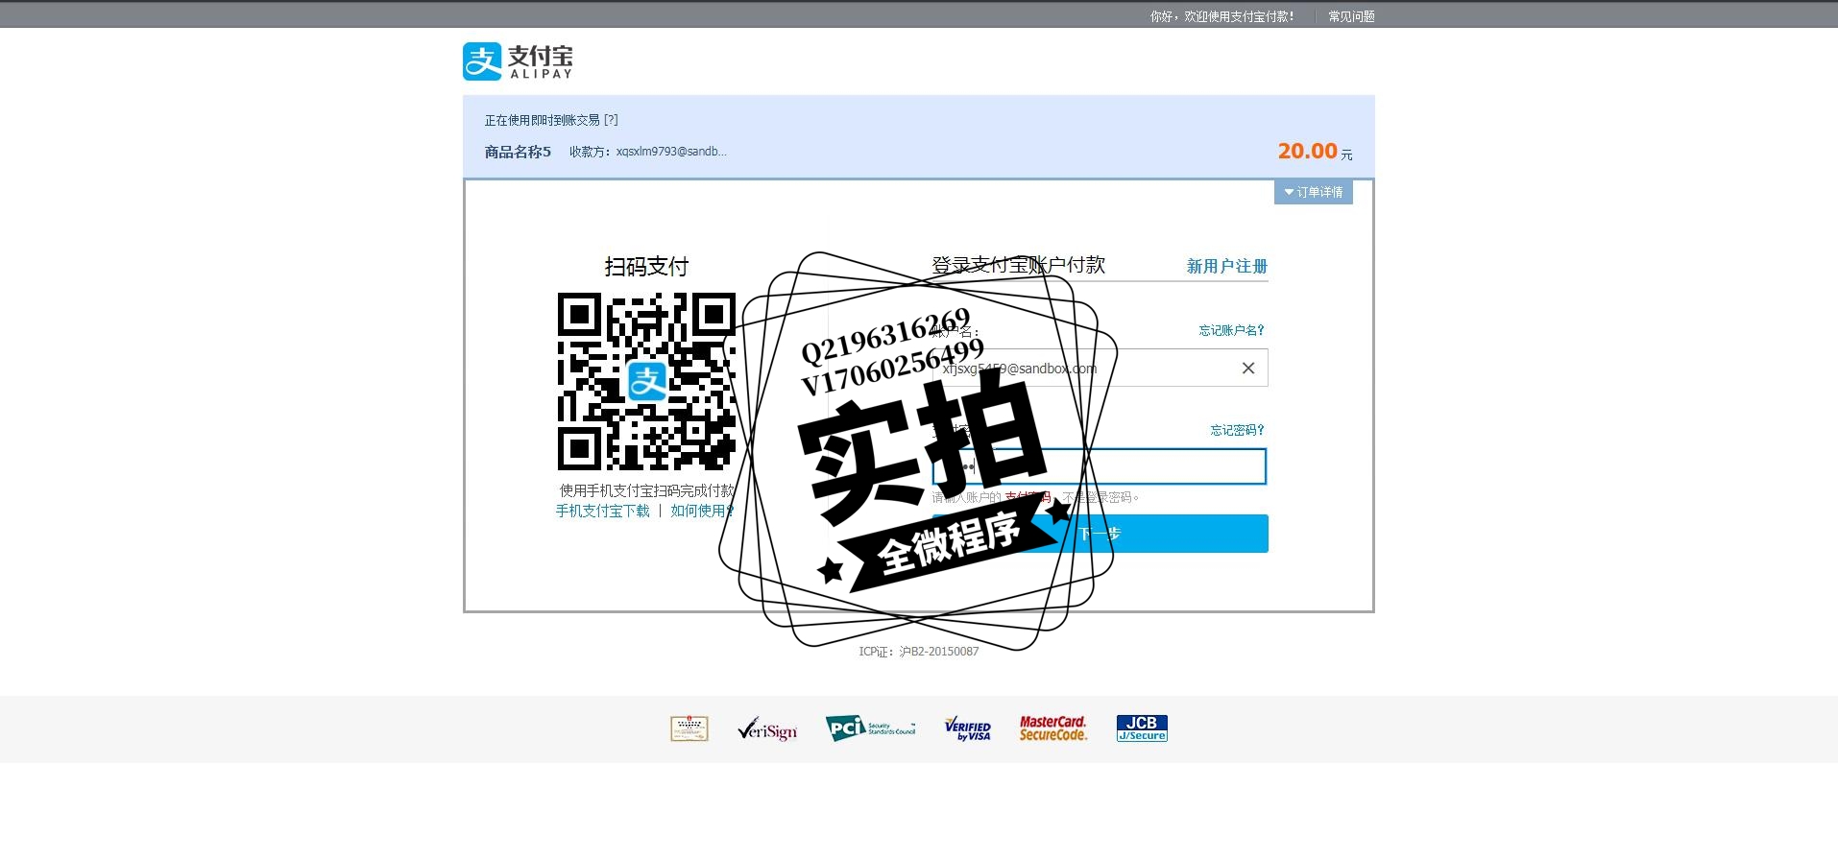This screenshot has width=1838, height=858.
Task: Click the QR code for scan payment
Action: [646, 382]
